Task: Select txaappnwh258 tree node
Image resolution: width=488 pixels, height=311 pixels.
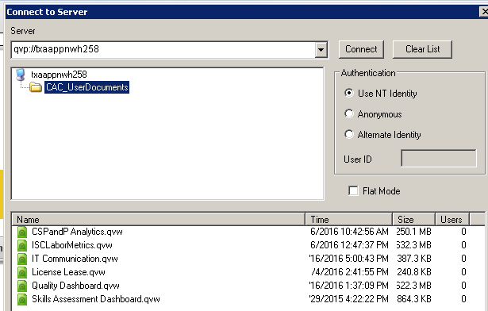Action: pos(59,75)
